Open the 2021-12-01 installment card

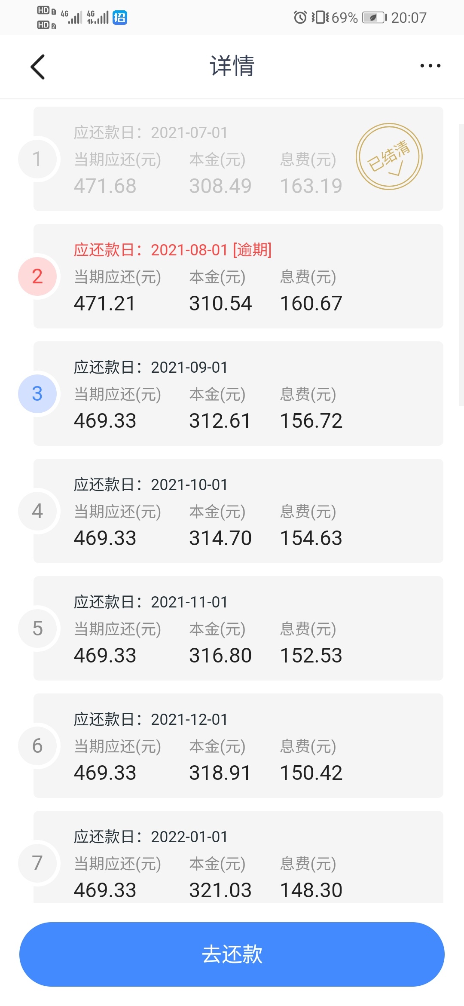tap(238, 745)
